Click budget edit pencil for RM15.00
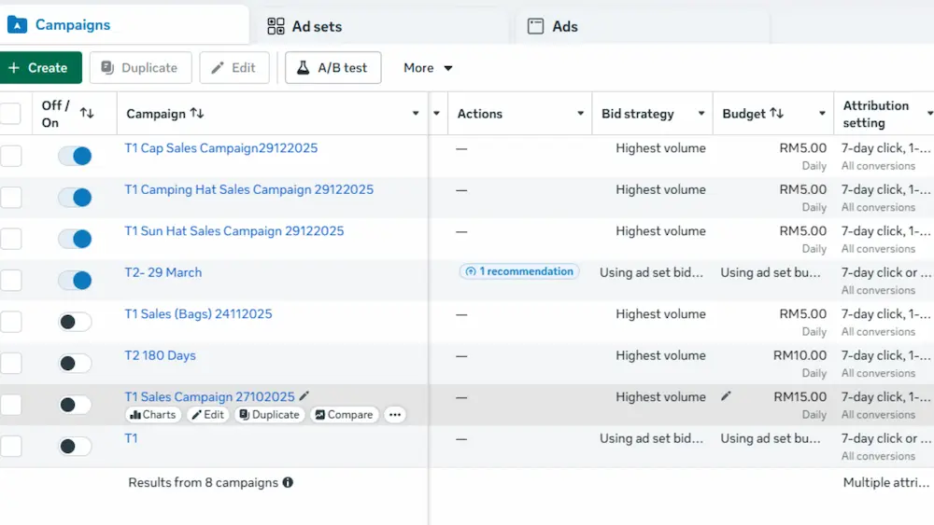The height and width of the screenshot is (525, 934). [726, 396]
